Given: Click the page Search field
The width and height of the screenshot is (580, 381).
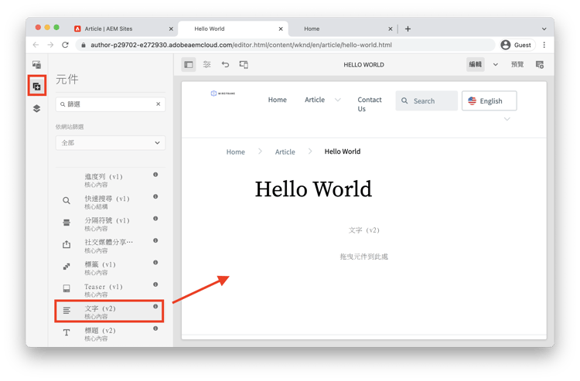Looking at the screenshot, I should pos(426,100).
